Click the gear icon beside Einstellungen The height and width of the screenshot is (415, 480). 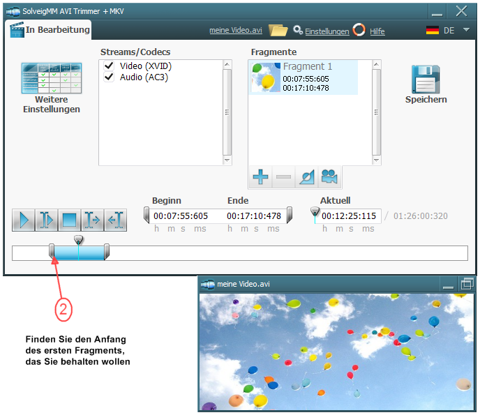(297, 30)
